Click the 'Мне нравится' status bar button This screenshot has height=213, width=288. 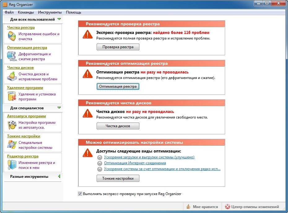(x=202, y=207)
